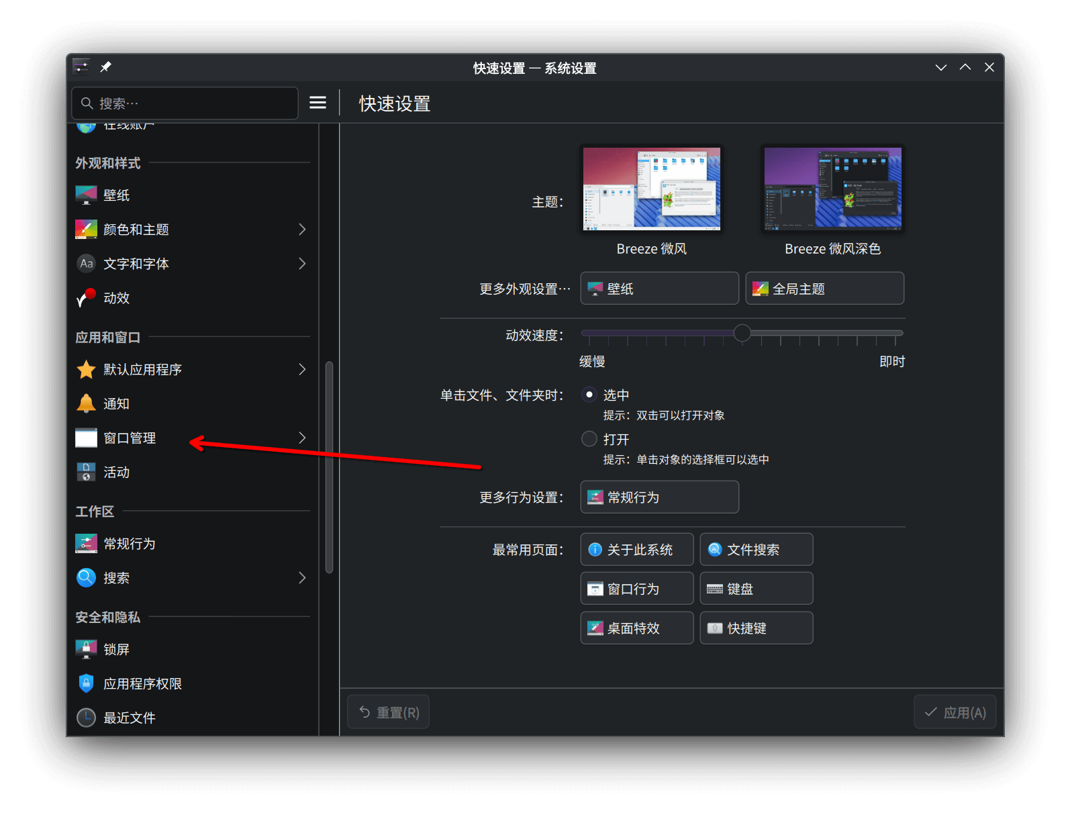Open the 活动 sidebar entry
Image resolution: width=1070 pixels, height=815 pixels.
[x=192, y=473]
